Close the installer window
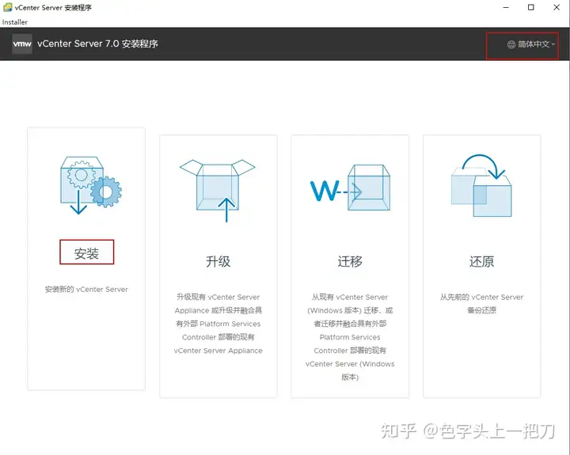The width and height of the screenshot is (570, 455). (x=557, y=7)
